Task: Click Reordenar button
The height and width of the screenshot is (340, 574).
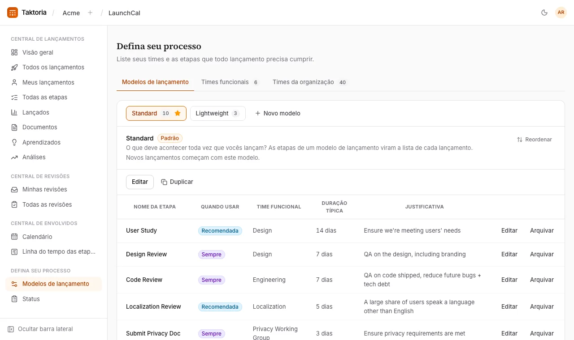Action: click(x=534, y=140)
